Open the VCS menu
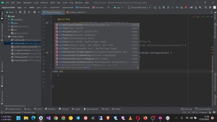The image size is (217, 122). point(71,3)
